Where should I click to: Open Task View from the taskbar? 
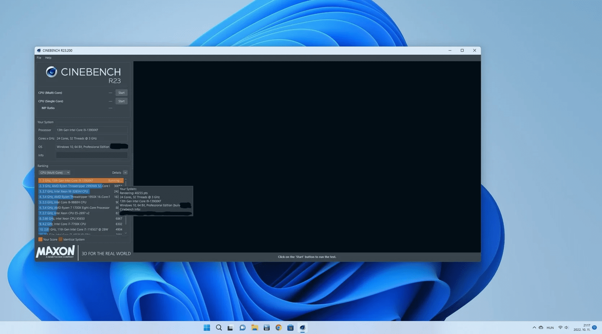tap(231, 327)
